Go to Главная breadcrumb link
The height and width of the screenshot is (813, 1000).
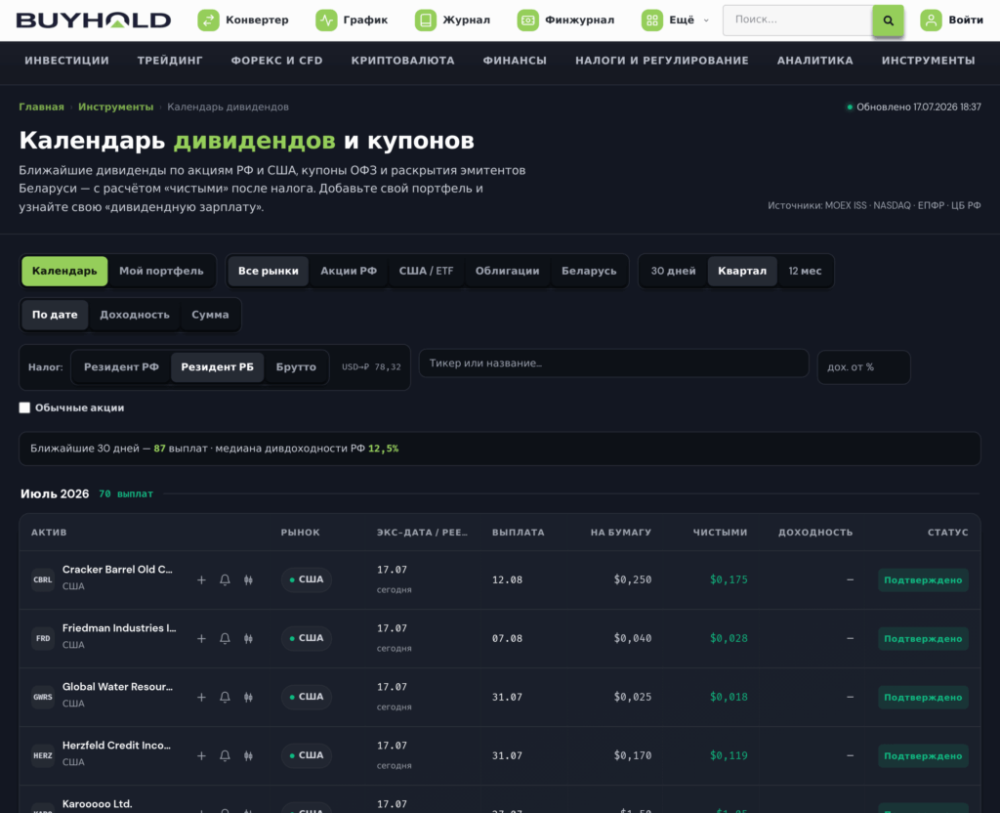tap(41, 107)
